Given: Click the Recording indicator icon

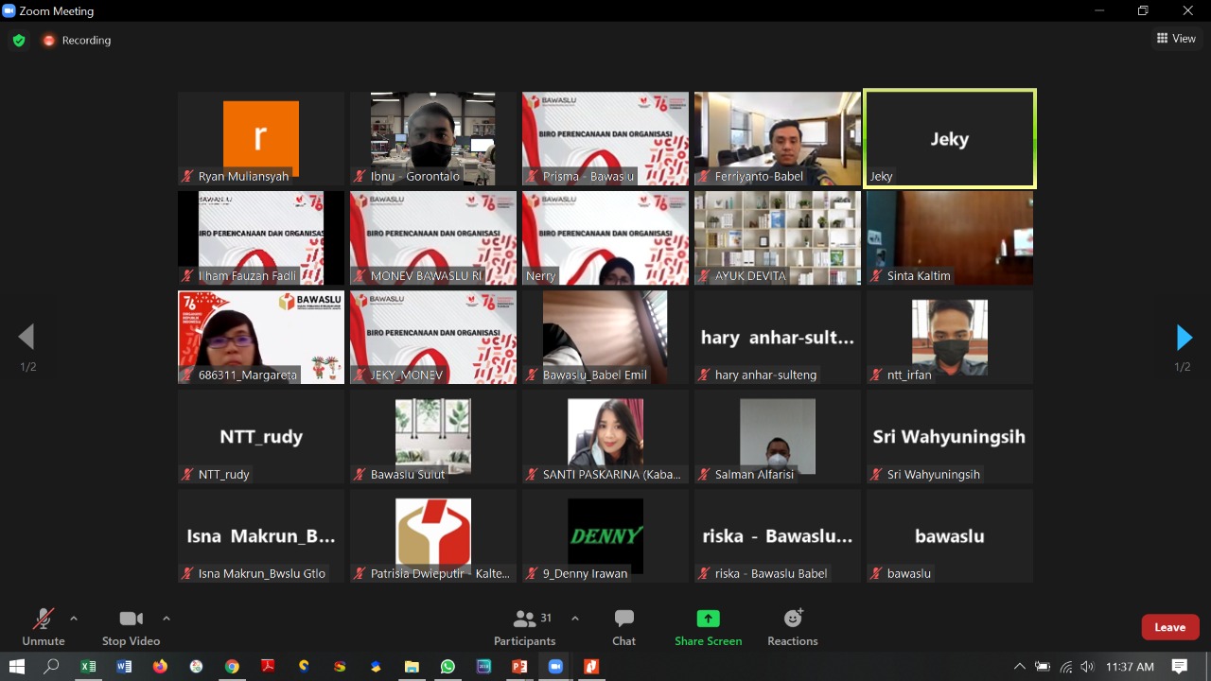Looking at the screenshot, I should tap(49, 41).
